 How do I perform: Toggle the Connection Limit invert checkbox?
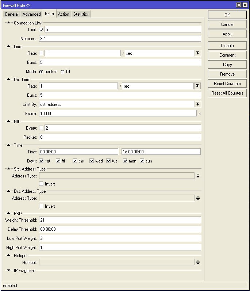click(41, 29)
